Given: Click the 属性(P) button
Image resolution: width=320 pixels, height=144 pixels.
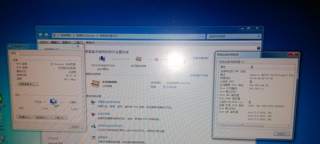Looking at the screenshot, I should pos(25,117).
